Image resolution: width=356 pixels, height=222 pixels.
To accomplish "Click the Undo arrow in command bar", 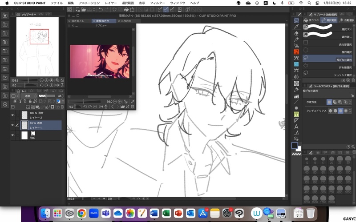I will [x=101, y=9].
